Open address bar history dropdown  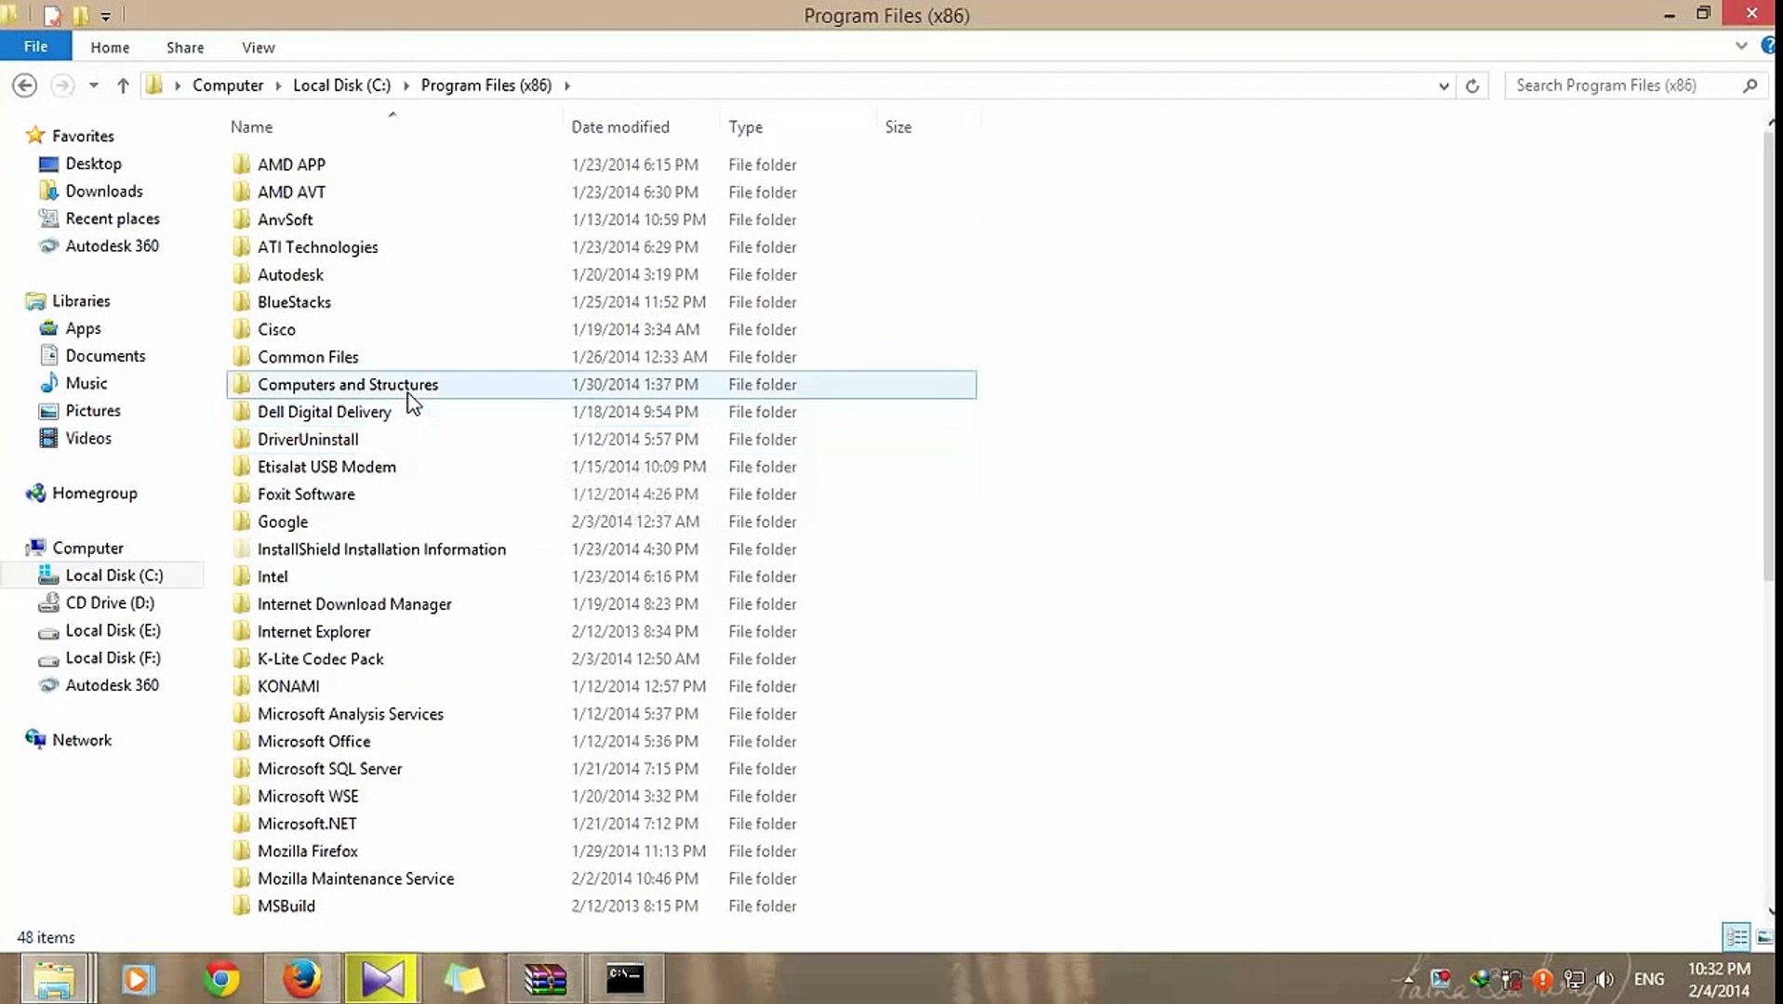pyautogui.click(x=1443, y=86)
